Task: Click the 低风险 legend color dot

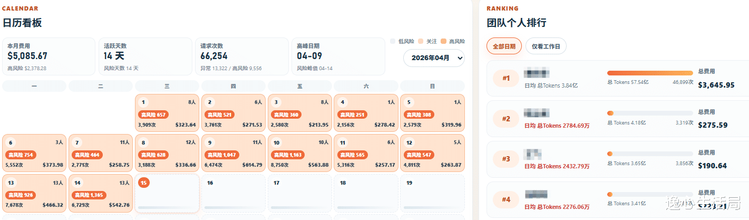Action: click(x=393, y=41)
